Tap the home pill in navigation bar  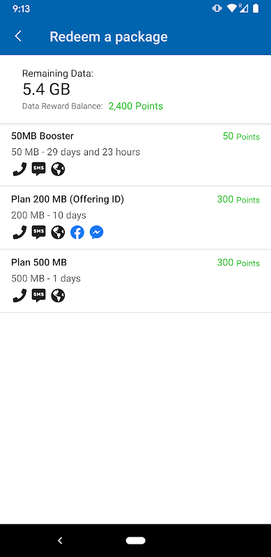(135, 541)
